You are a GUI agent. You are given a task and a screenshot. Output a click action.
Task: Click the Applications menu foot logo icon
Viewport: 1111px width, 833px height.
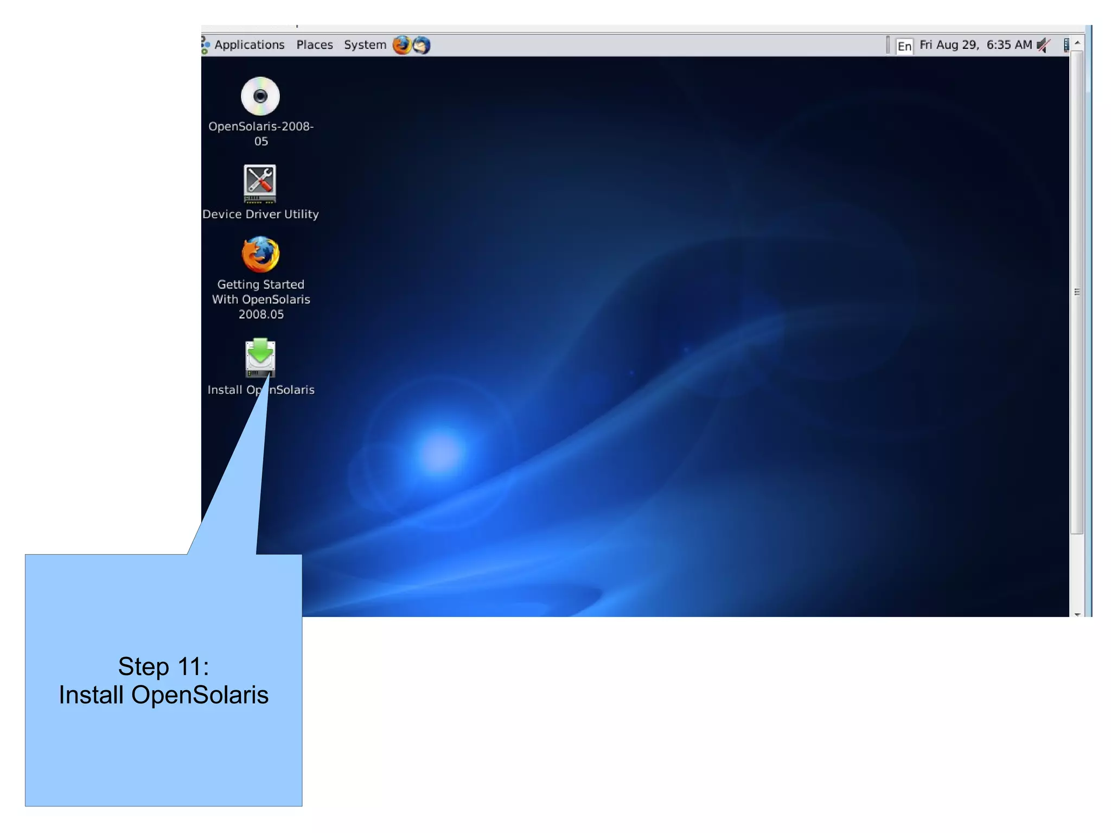(x=205, y=45)
